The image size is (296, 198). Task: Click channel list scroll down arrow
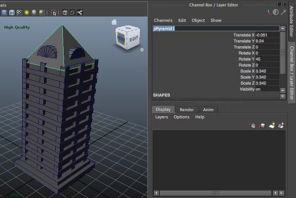(x=283, y=96)
